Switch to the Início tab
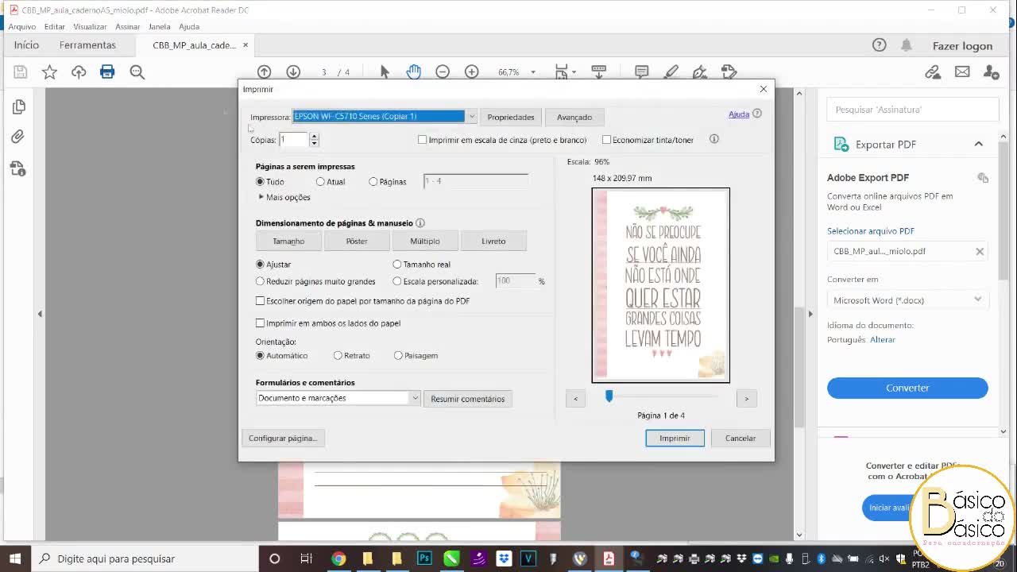Image resolution: width=1017 pixels, height=572 pixels. (26, 45)
